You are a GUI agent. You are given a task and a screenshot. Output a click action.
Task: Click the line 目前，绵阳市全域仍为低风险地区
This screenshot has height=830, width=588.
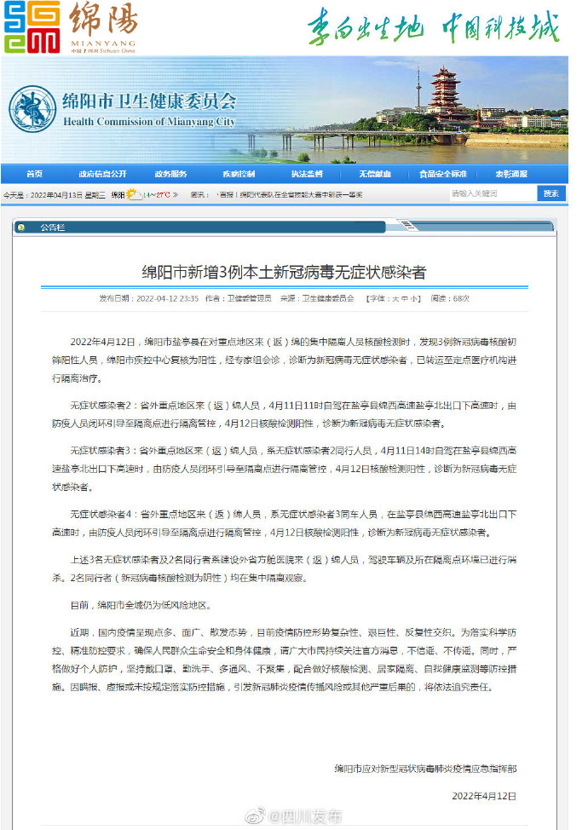[141, 605]
